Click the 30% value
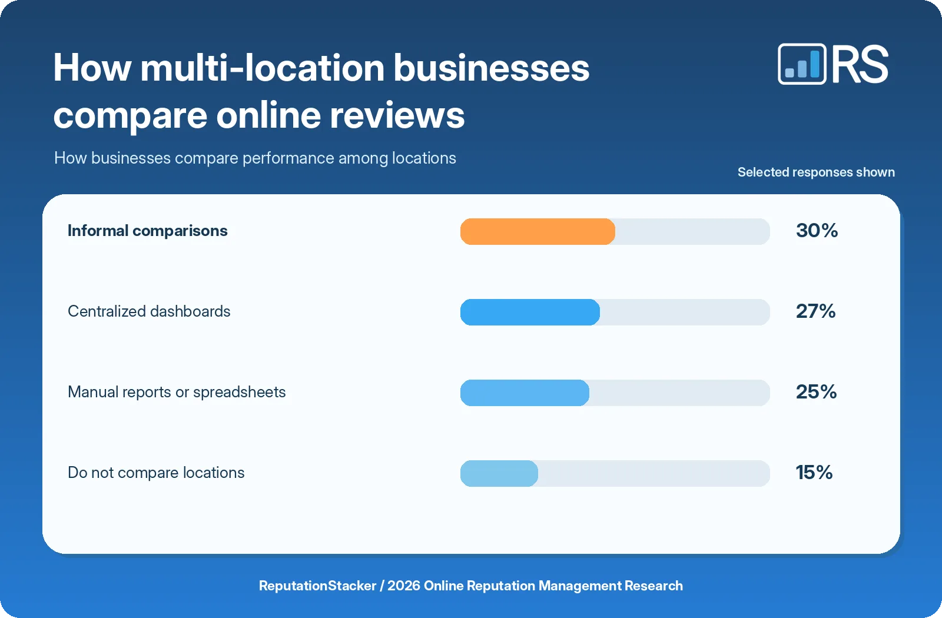942x618 pixels. pos(817,231)
